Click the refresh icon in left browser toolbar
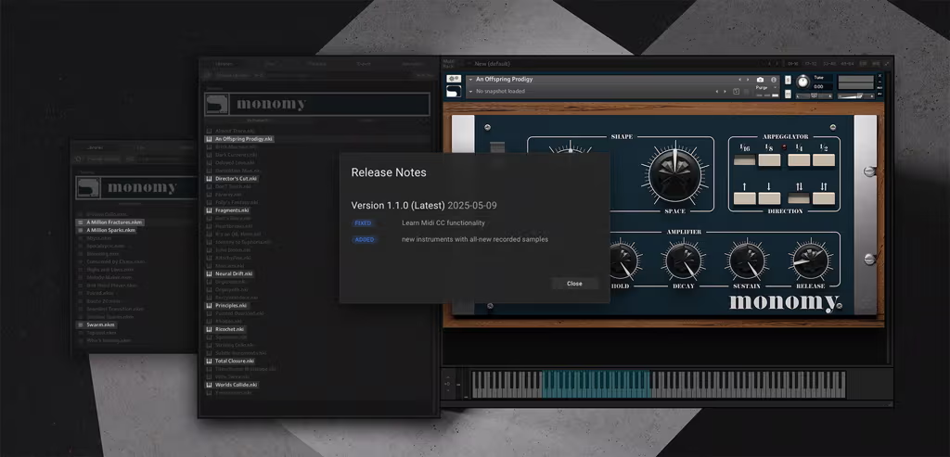The image size is (950, 457). click(79, 159)
